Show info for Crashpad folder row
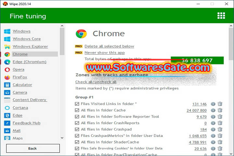 point(213,129)
